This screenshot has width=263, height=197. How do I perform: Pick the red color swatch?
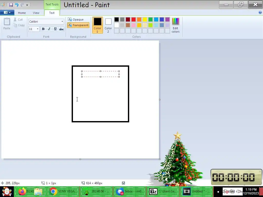(134, 19)
